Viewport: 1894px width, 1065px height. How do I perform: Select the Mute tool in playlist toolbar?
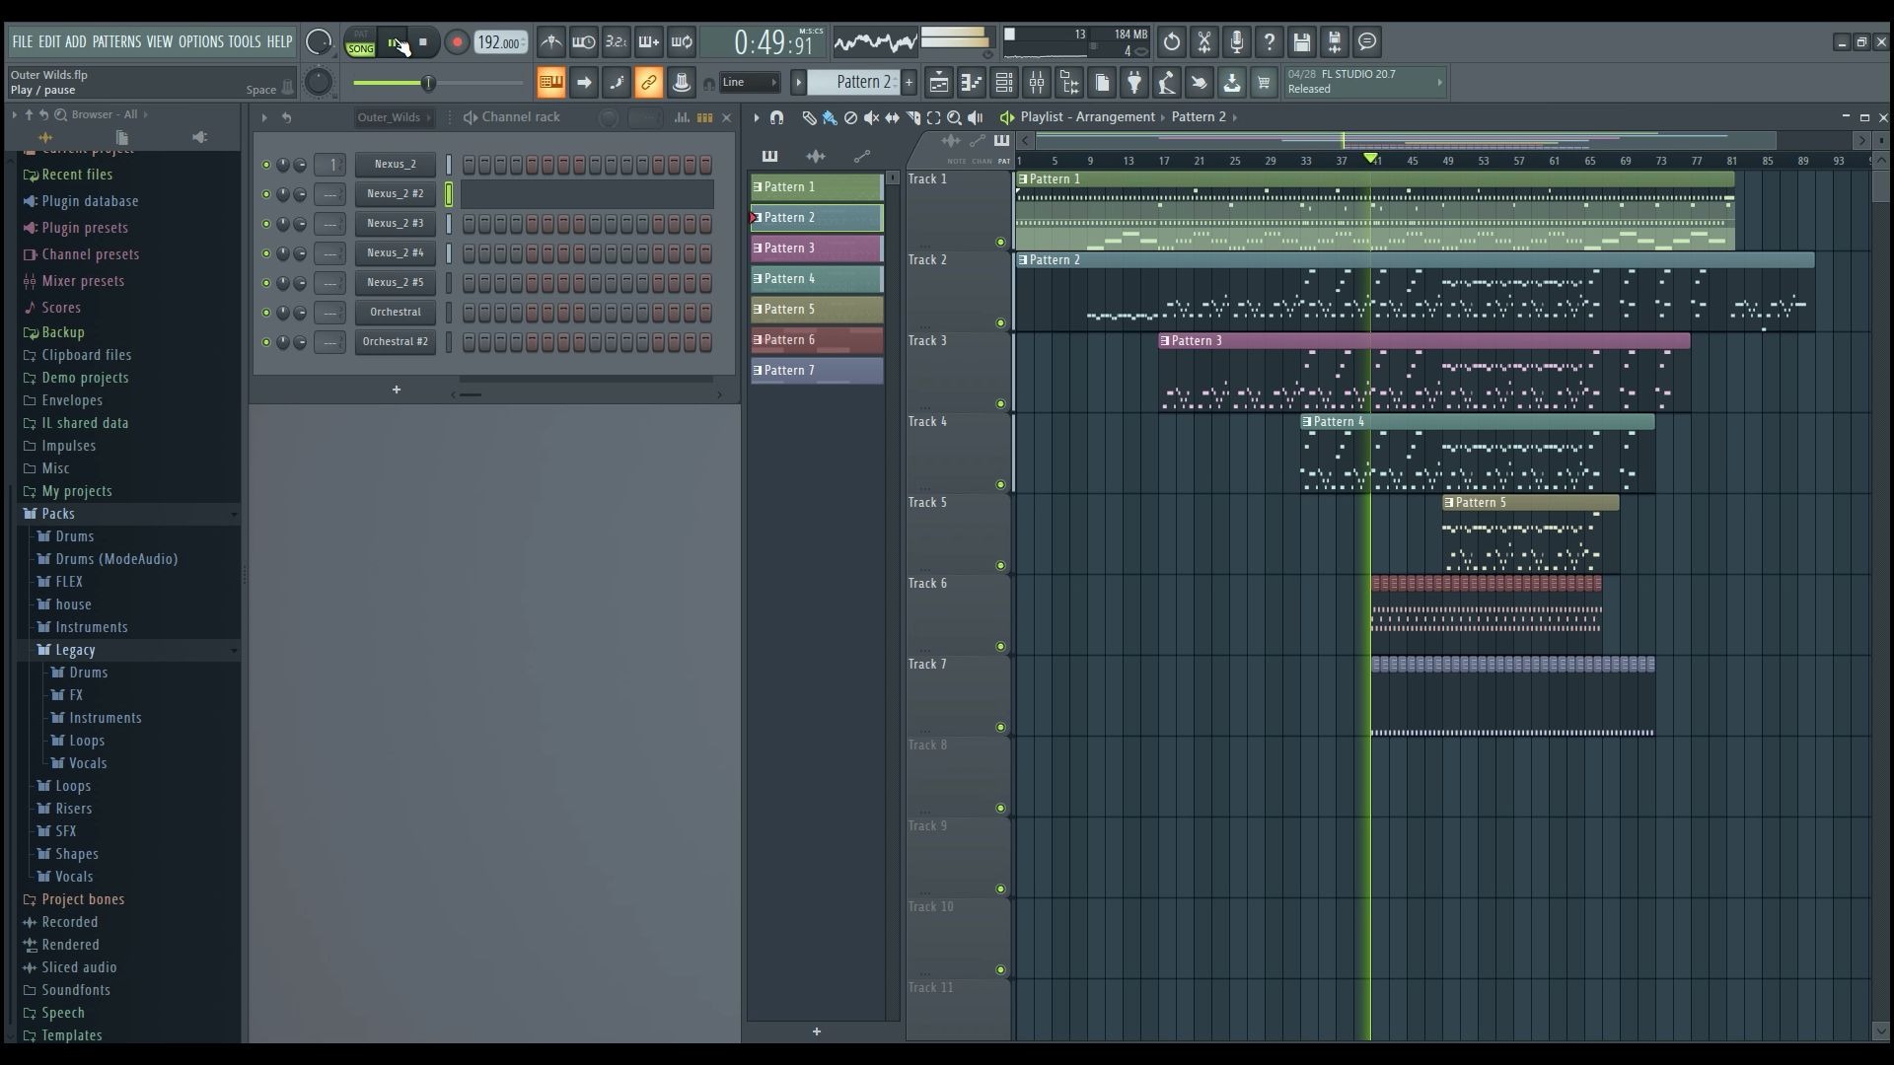coord(871,117)
